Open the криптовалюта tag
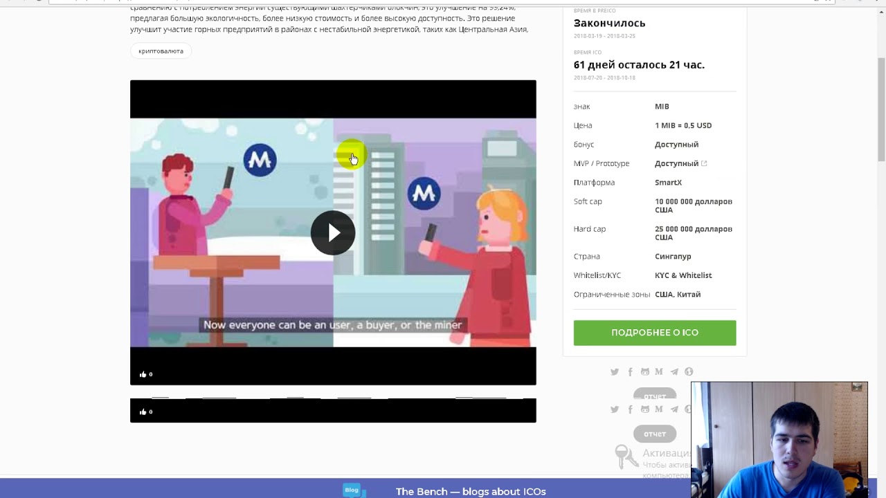This screenshot has height=498, width=886. coord(161,51)
